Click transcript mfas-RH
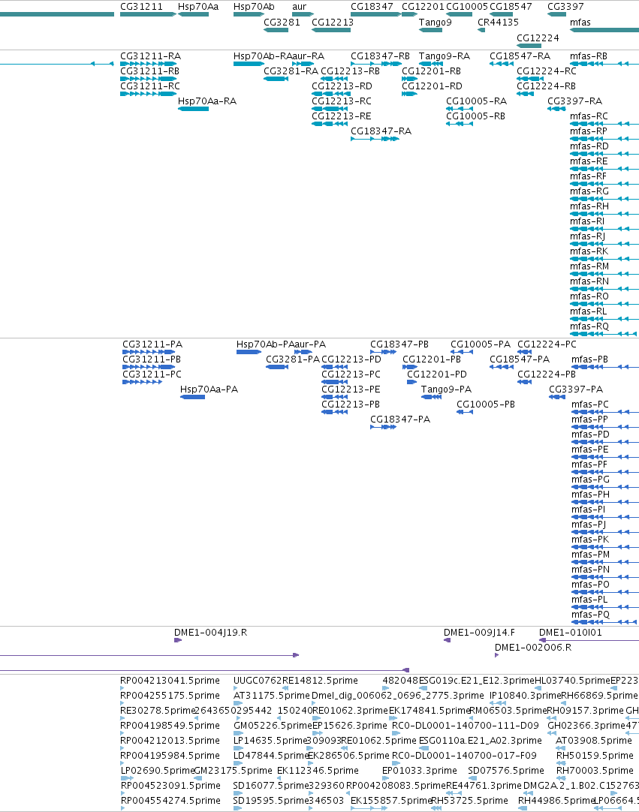The height and width of the screenshot is (812, 639). (589, 206)
